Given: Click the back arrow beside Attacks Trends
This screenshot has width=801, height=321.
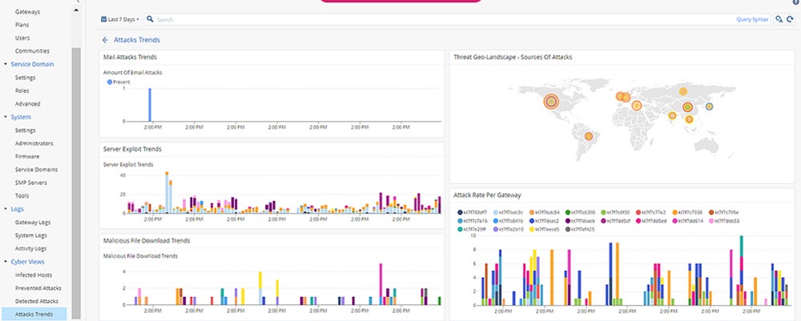Looking at the screenshot, I should pos(105,40).
